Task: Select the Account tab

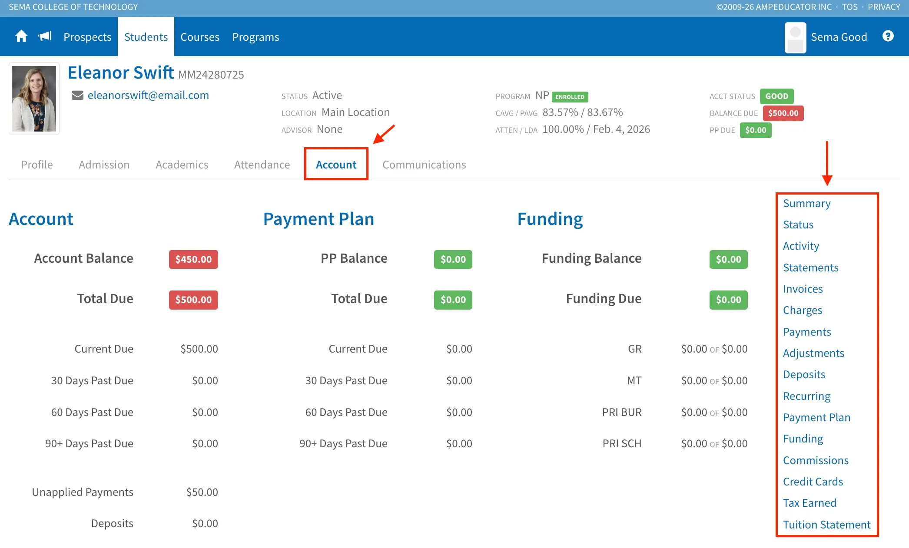Action: pos(336,165)
